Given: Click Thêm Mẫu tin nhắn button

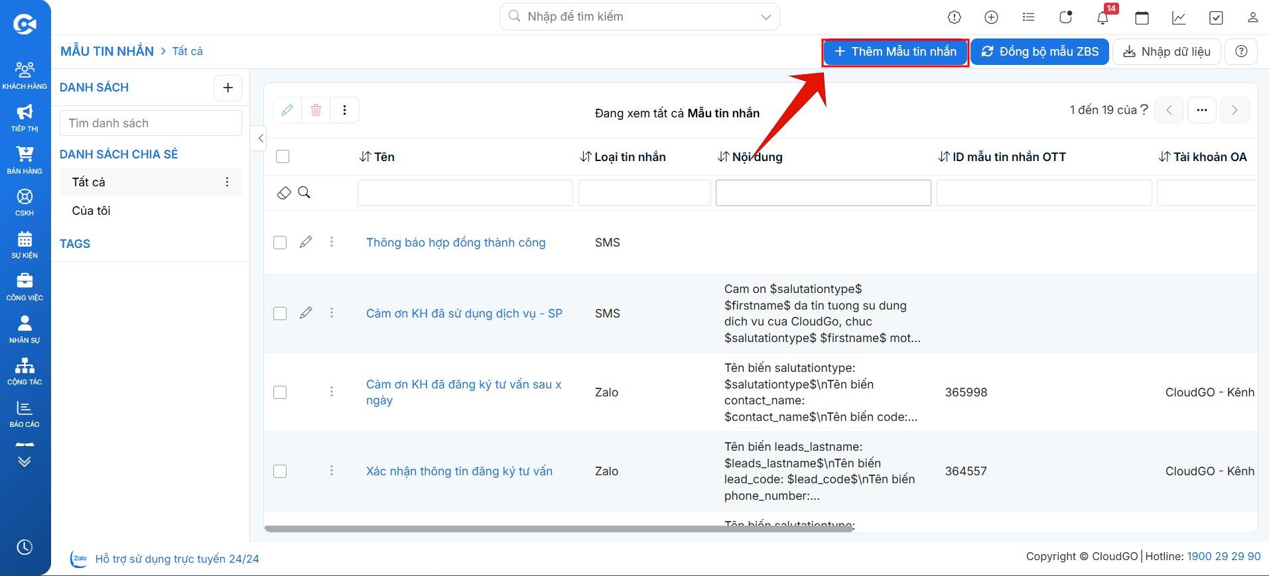Looking at the screenshot, I should tap(896, 52).
